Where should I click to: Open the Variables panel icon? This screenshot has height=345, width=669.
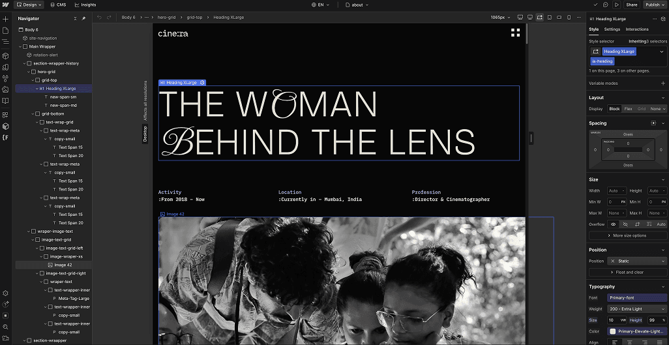point(5,67)
